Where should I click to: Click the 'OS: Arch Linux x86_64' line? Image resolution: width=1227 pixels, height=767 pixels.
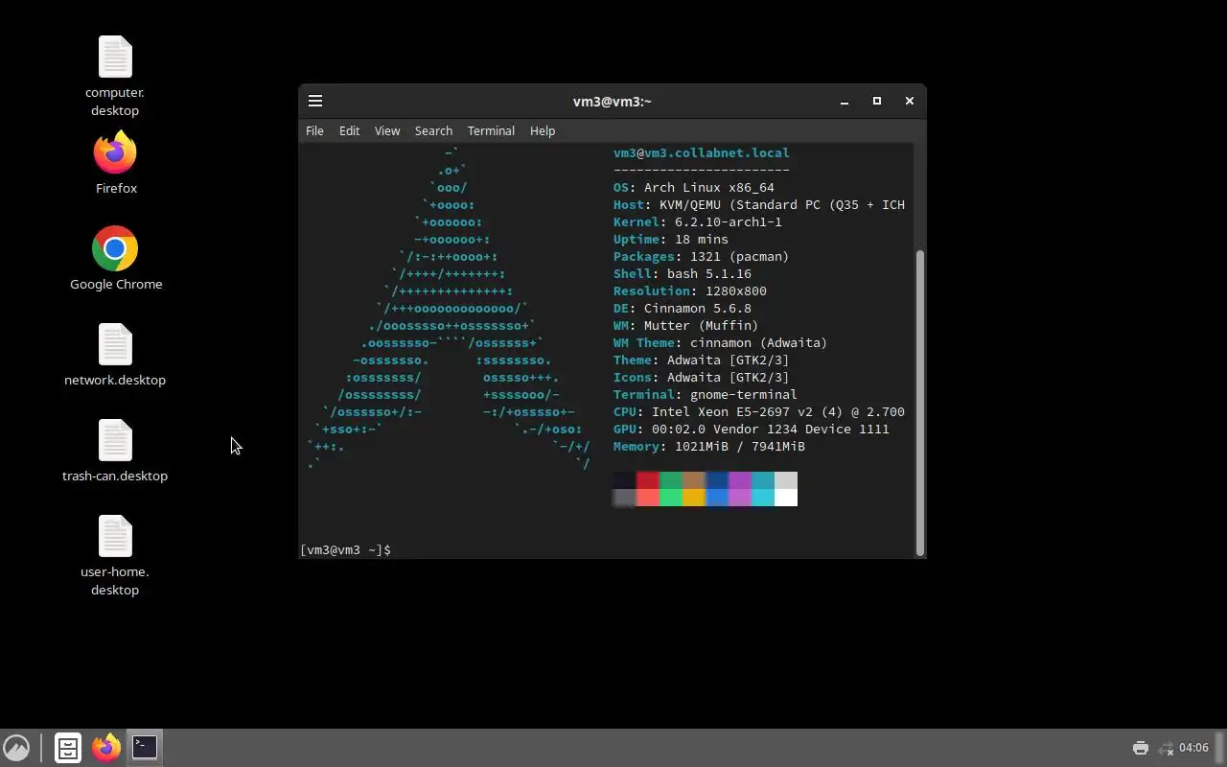pyautogui.click(x=694, y=188)
